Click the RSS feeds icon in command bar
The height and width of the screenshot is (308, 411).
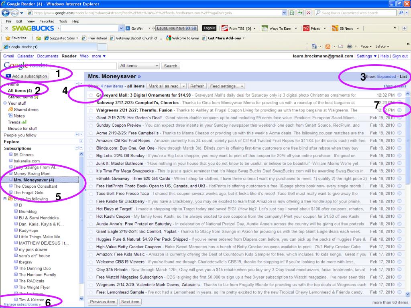pos(328,47)
